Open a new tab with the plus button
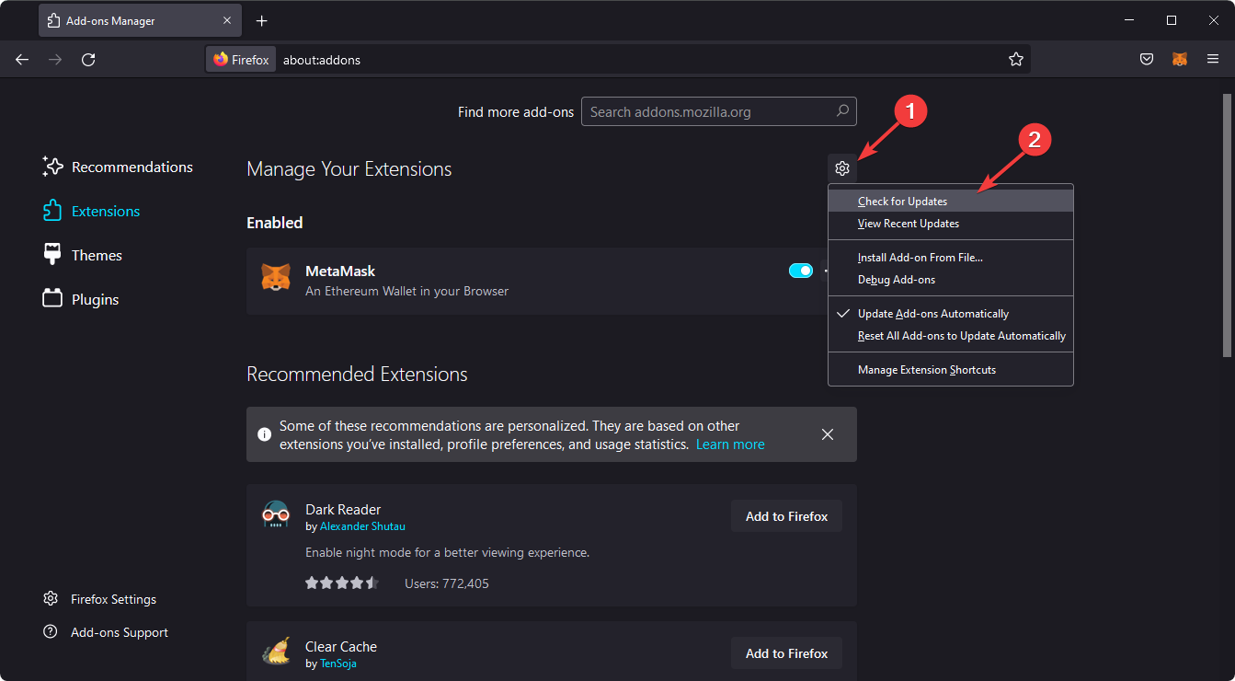 tap(262, 20)
